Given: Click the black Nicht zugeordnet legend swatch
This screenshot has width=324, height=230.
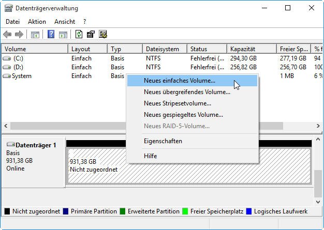Looking at the screenshot, I should coord(7,211).
